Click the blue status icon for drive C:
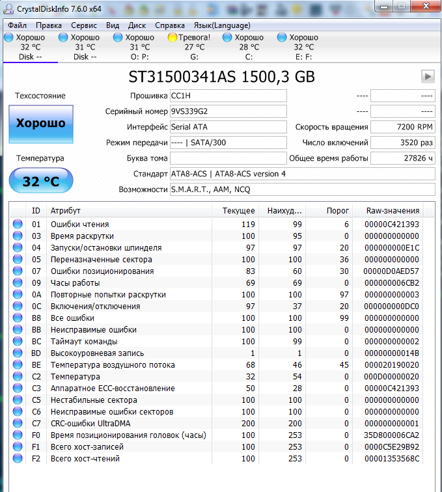This screenshot has width=442, height=492. (227, 37)
